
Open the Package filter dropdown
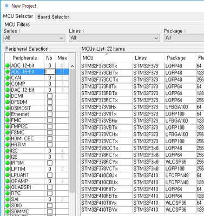tap(184, 38)
